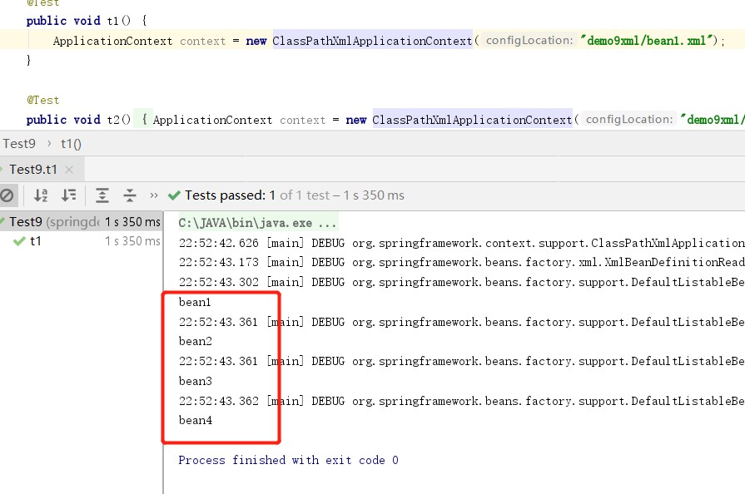Click Test9 in the breadcrumb bar
The width and height of the screenshot is (745, 494).
click(x=19, y=144)
